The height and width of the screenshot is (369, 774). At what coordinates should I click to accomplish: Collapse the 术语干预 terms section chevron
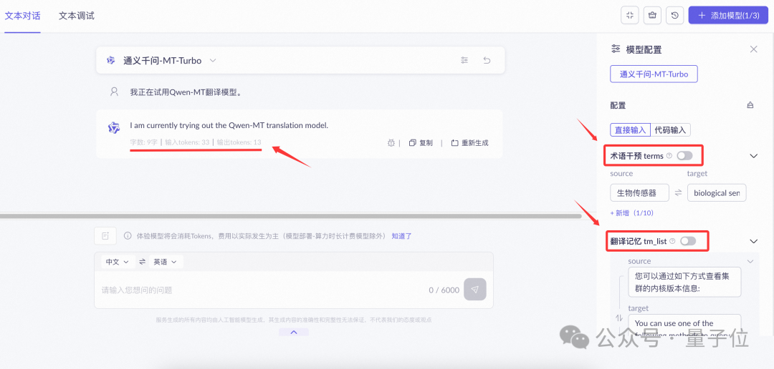pos(753,155)
